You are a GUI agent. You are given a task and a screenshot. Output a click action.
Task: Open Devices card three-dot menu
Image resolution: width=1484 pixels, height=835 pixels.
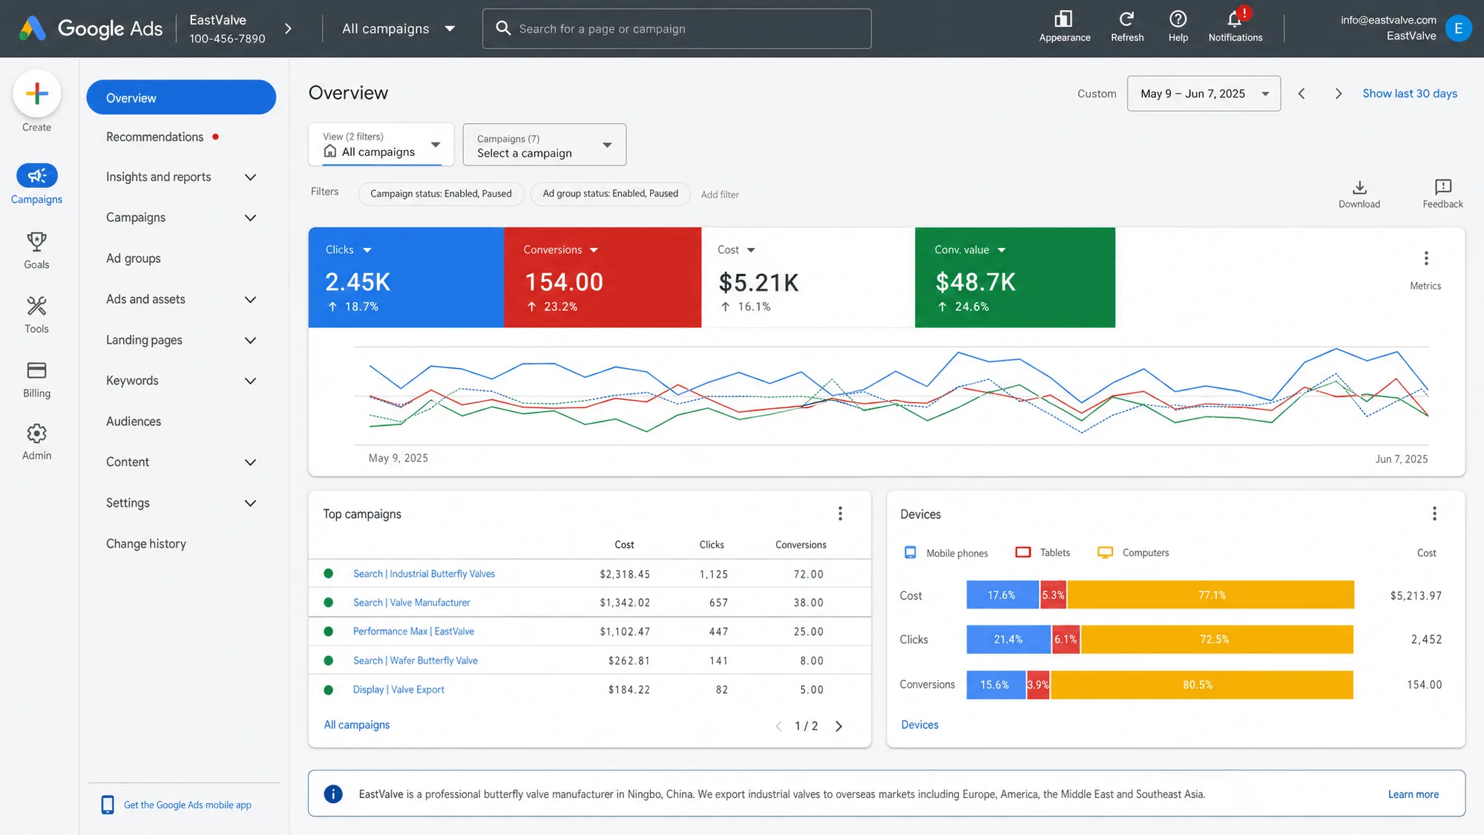pyautogui.click(x=1434, y=514)
